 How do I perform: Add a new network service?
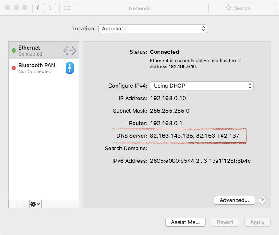(x=14, y=204)
